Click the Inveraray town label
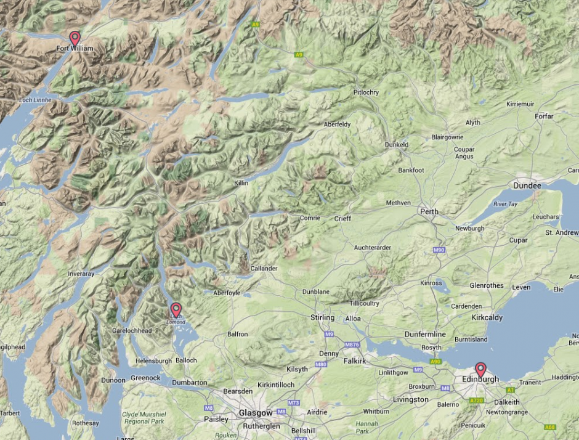Image resolution: width=579 pixels, height=440 pixels. tap(81, 274)
